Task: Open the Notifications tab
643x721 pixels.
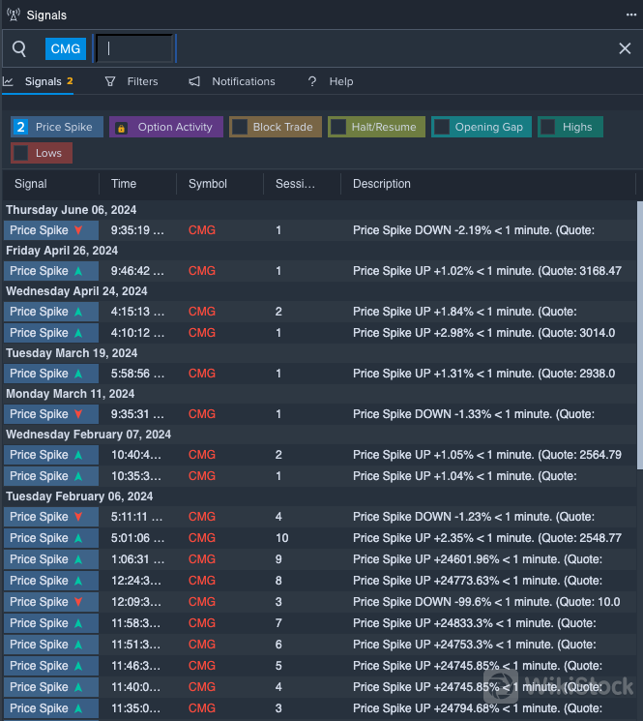Action: tap(243, 82)
